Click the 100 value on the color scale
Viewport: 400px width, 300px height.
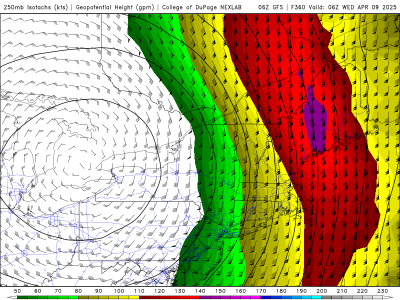pyautogui.click(x=119, y=291)
